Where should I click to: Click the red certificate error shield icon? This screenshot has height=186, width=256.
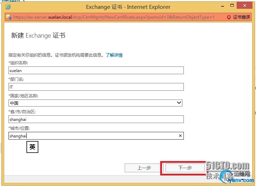pos(229,17)
